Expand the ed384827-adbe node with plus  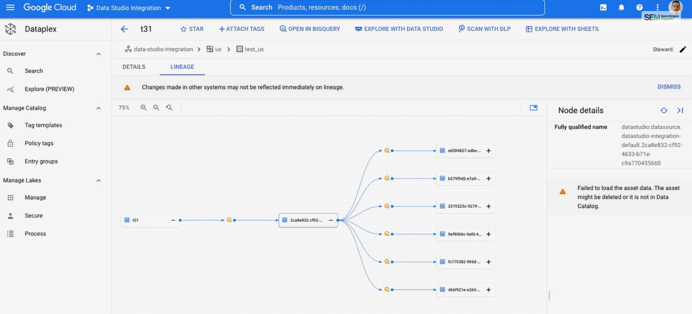click(x=488, y=151)
